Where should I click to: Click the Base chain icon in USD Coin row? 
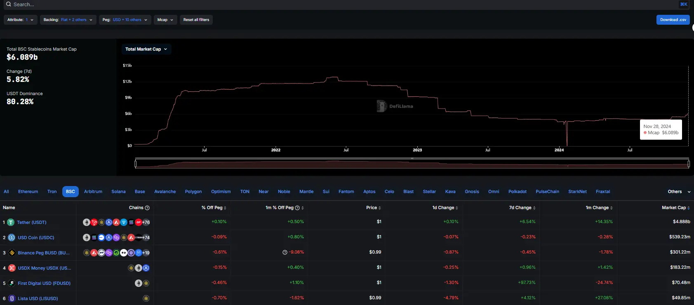click(x=101, y=237)
